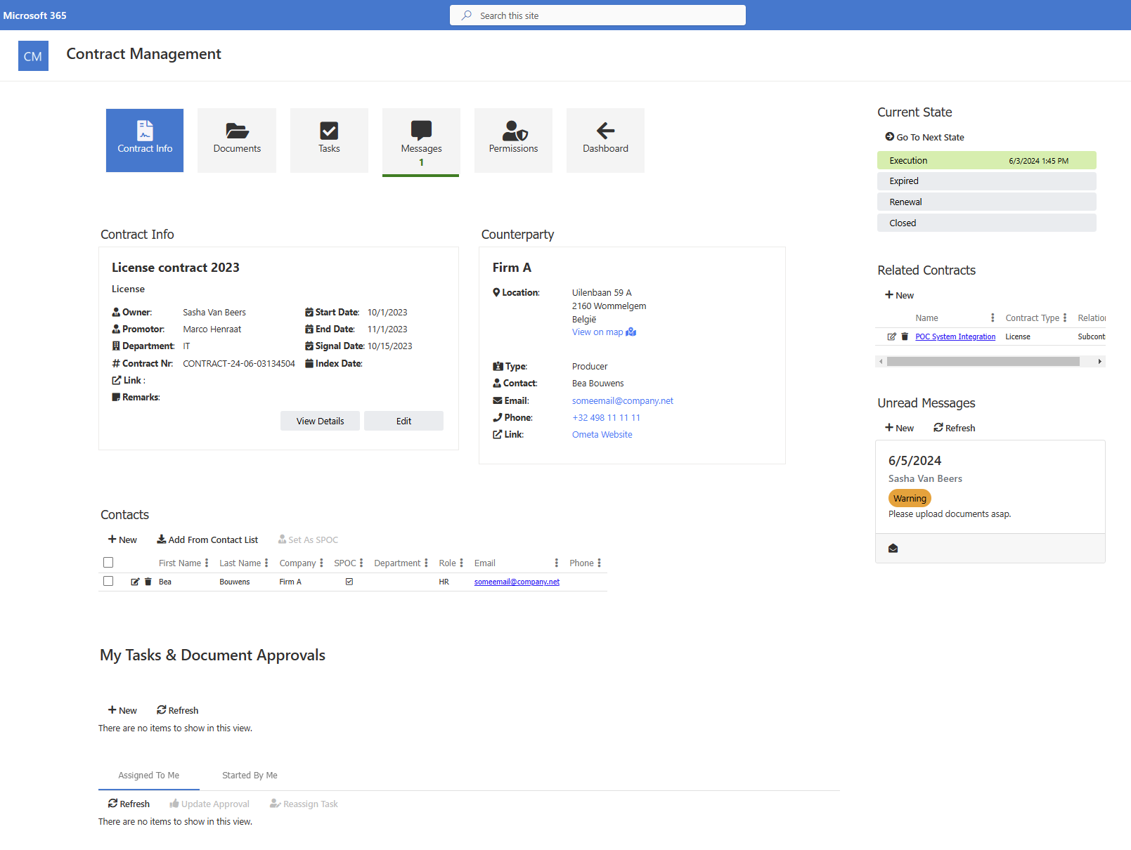Delete contact Bea with trash icon
This screenshot has width=1131, height=850.
tap(148, 582)
